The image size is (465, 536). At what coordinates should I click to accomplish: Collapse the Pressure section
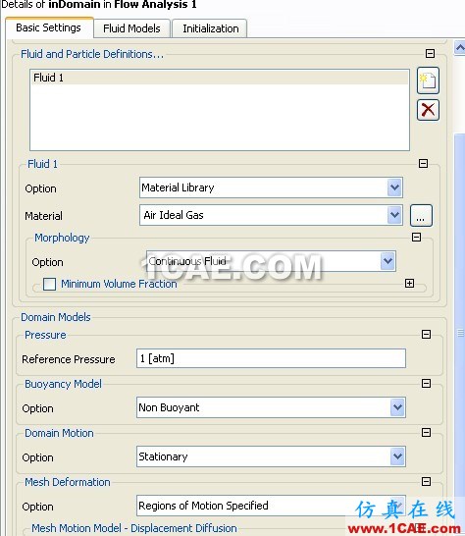click(x=426, y=334)
